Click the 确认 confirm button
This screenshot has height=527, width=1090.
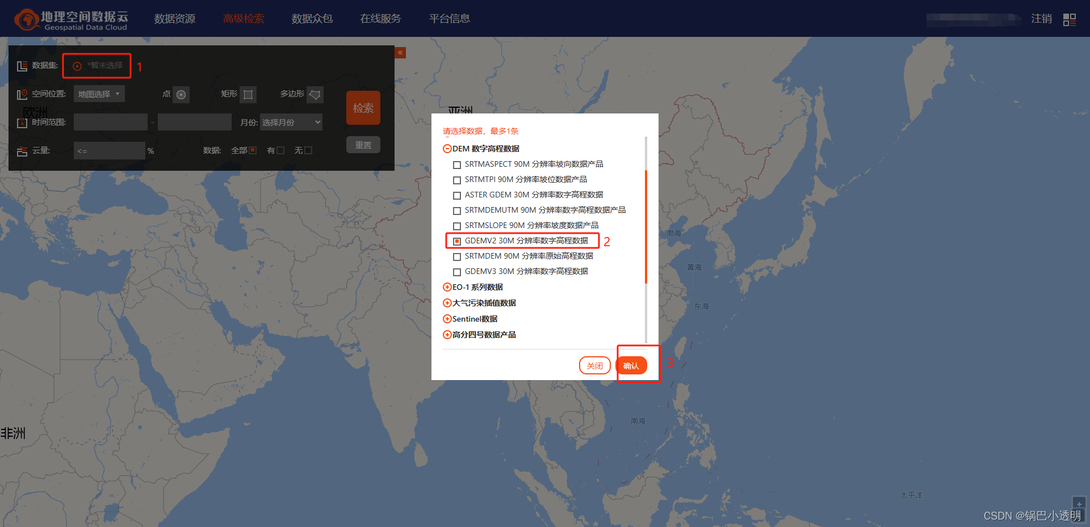click(632, 365)
